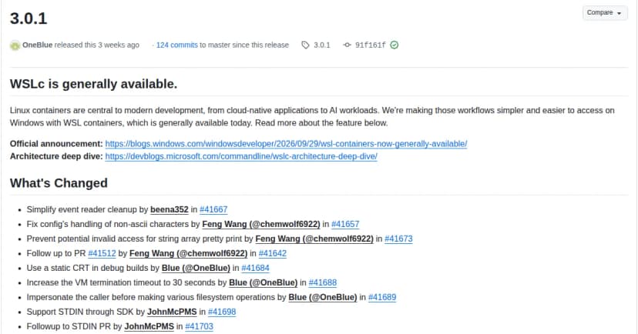Select the 'What's Changed' heading
This screenshot has width=638, height=334.
pos(59,183)
